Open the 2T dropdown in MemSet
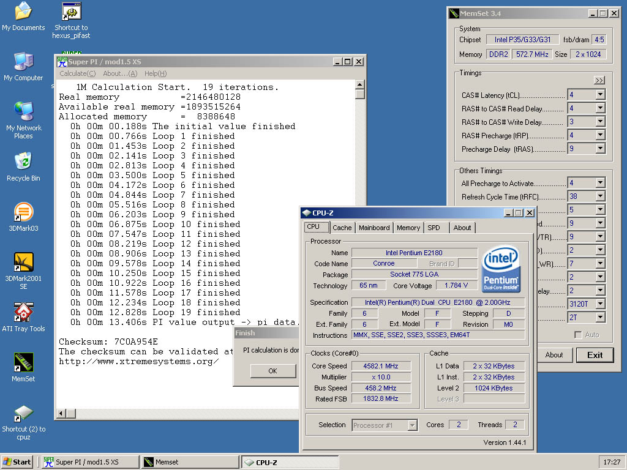627x470 pixels. 600,318
